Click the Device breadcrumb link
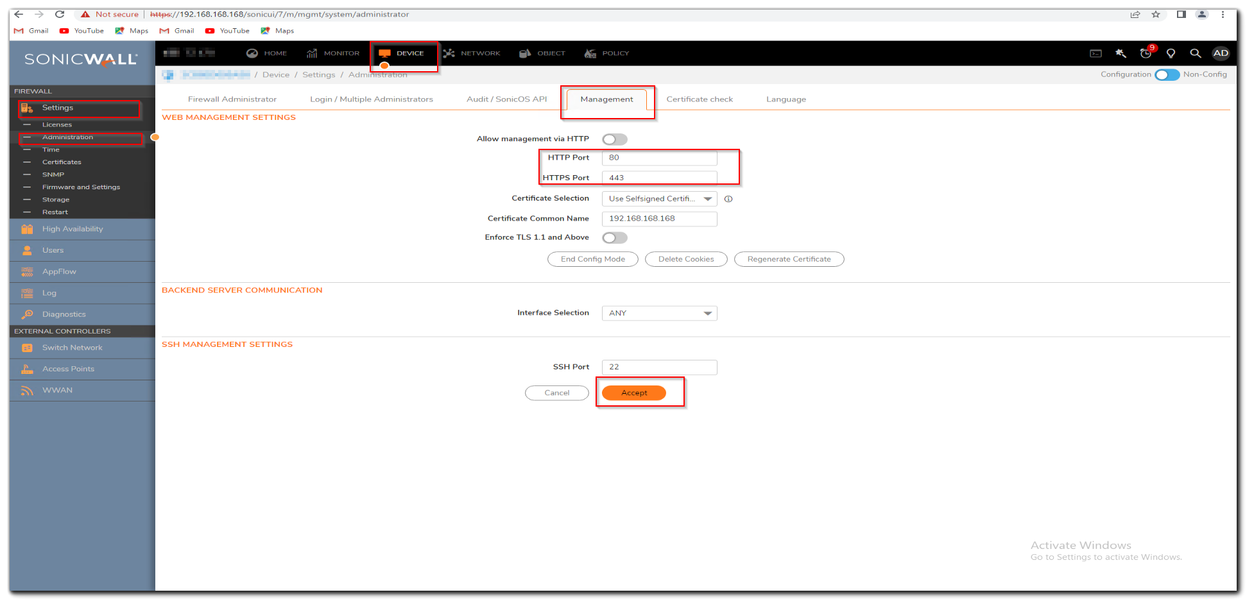This screenshot has height=608, width=1254. pyautogui.click(x=276, y=75)
